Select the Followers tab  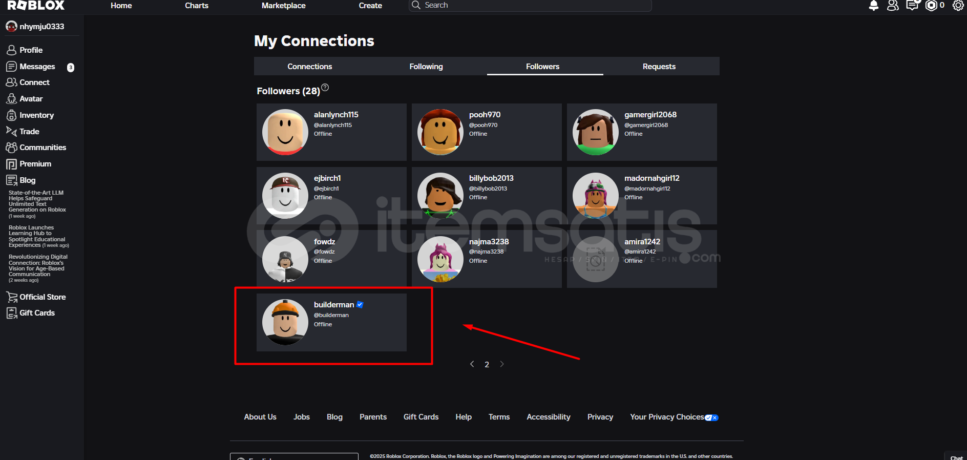[542, 67]
